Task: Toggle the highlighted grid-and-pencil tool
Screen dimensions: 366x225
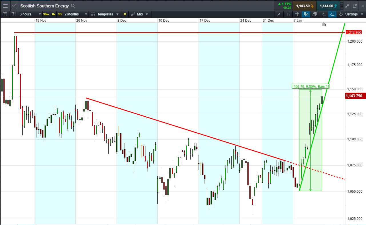Action: (306, 14)
